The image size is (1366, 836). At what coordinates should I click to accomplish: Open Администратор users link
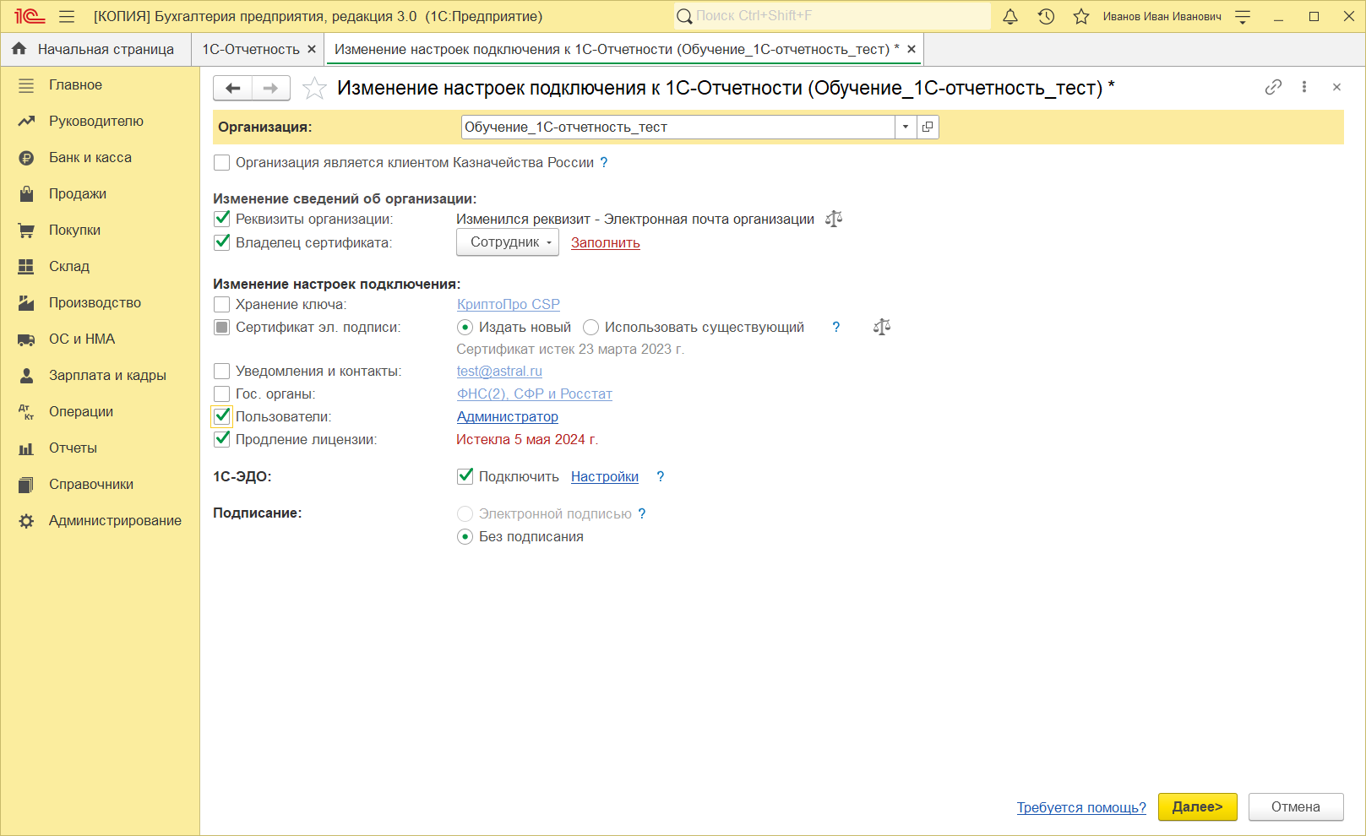click(508, 416)
